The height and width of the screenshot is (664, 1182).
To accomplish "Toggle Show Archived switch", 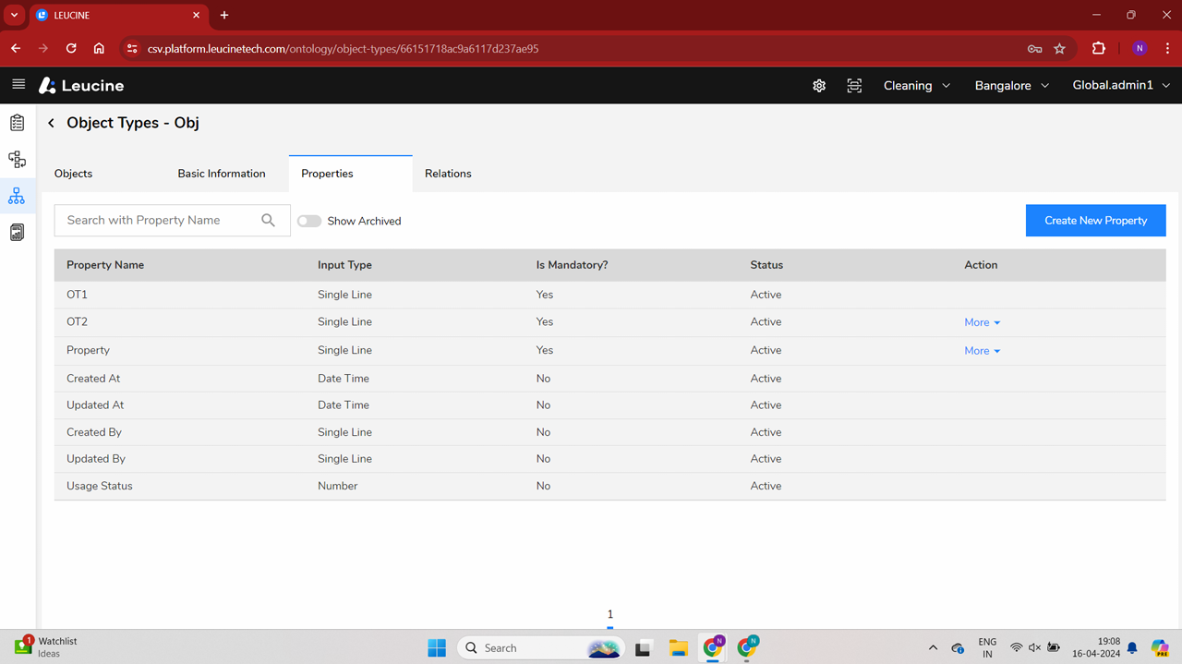I will point(309,221).
